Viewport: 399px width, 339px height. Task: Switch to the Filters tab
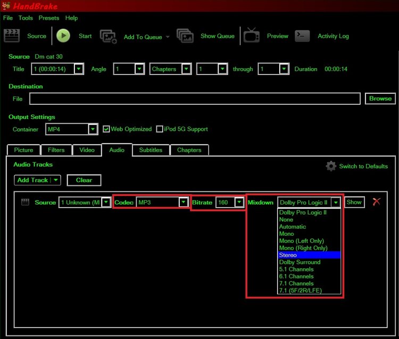(56, 150)
